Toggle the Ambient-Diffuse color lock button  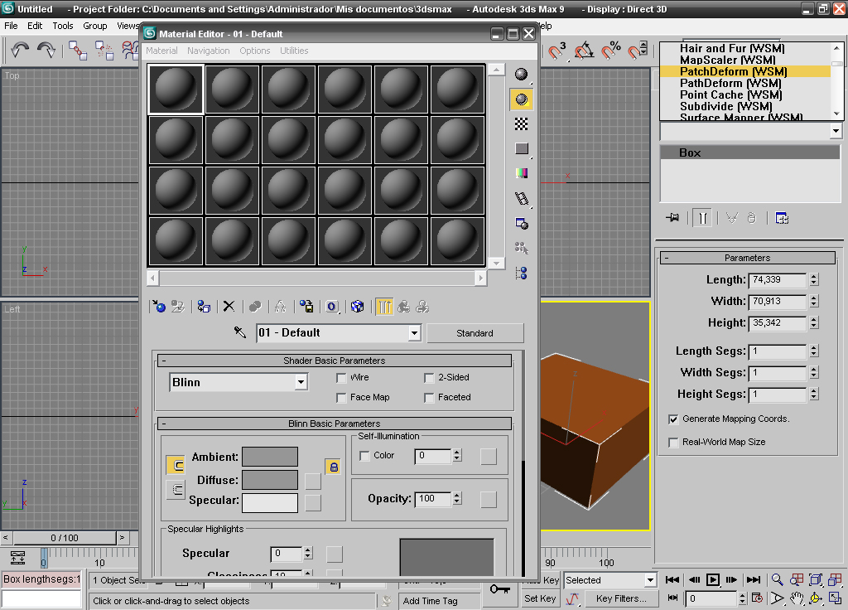tap(176, 465)
